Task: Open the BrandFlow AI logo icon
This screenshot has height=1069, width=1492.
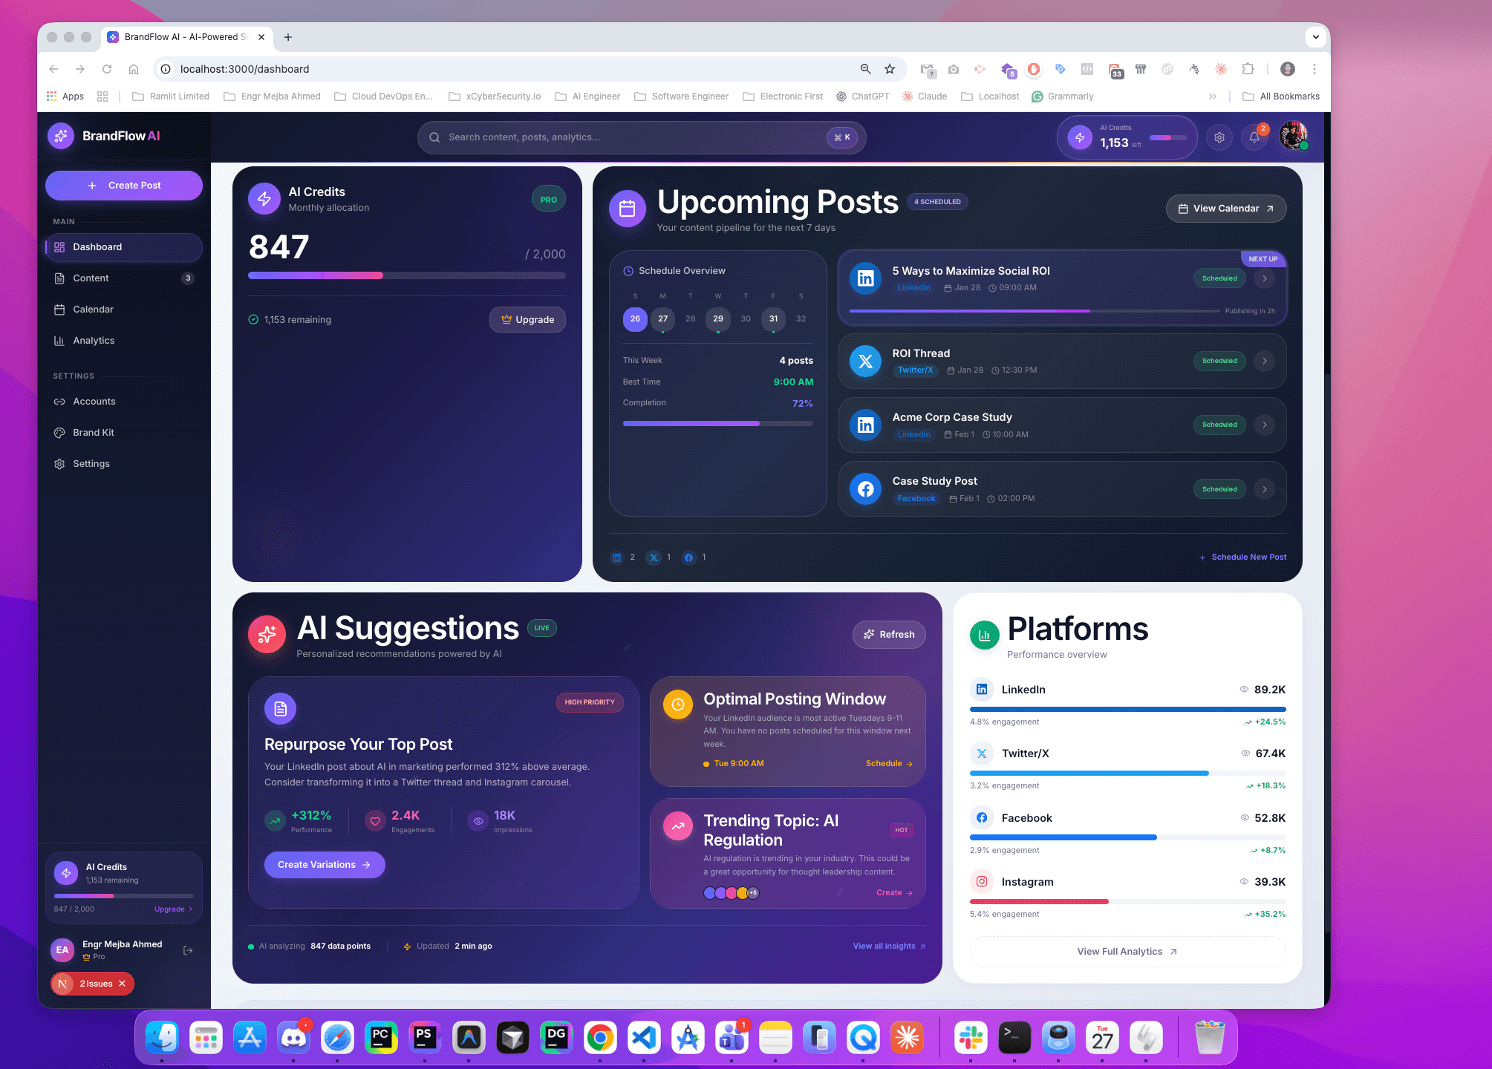Action: tap(62, 136)
